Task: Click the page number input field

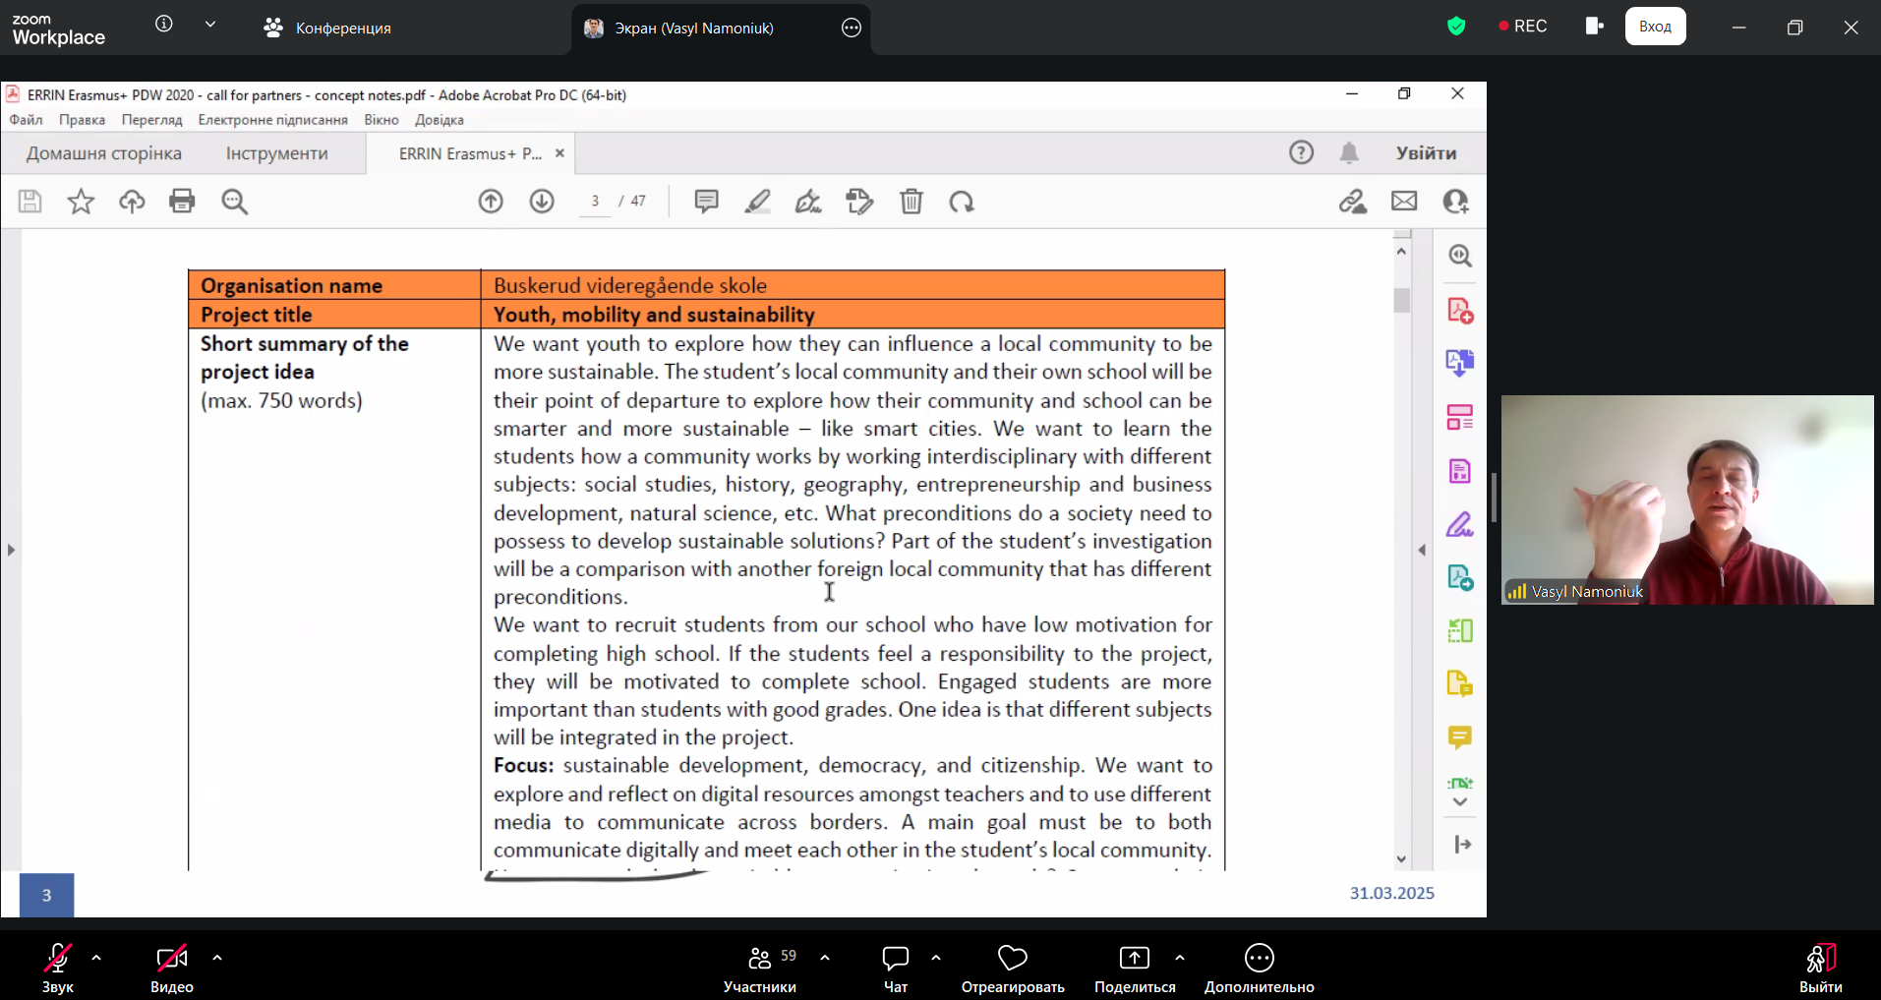Action: tap(595, 202)
